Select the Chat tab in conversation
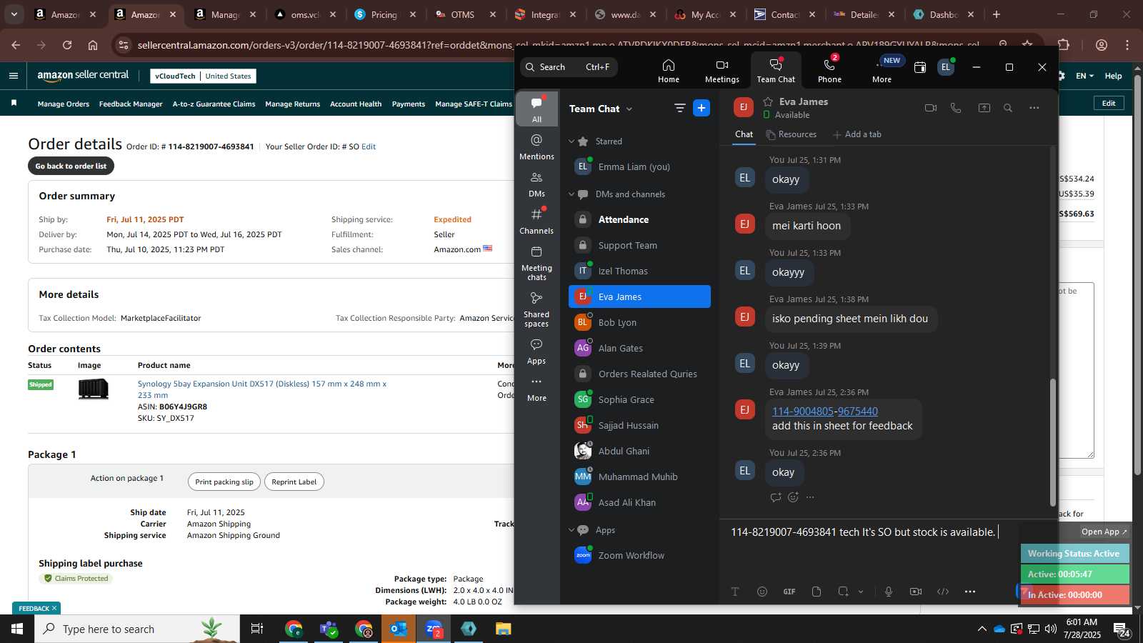Viewport: 1143px width, 643px height. [744, 134]
